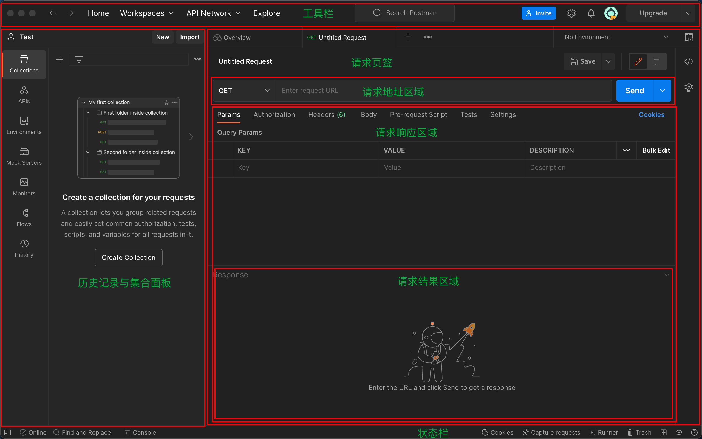
Task: Switch to the Body tab
Action: 369,115
